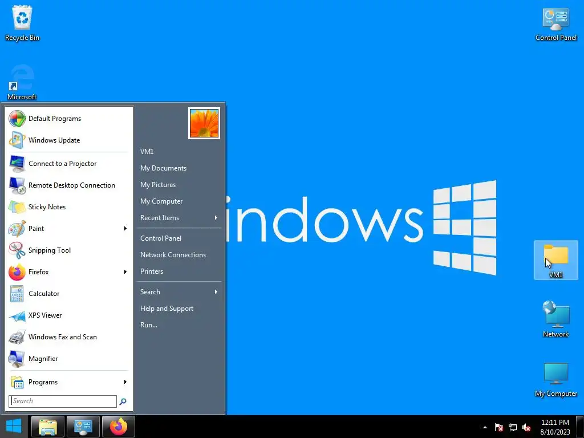The width and height of the screenshot is (584, 438).
Task: Select Microsoft Edge desktop shortcut
Action: click(22, 82)
